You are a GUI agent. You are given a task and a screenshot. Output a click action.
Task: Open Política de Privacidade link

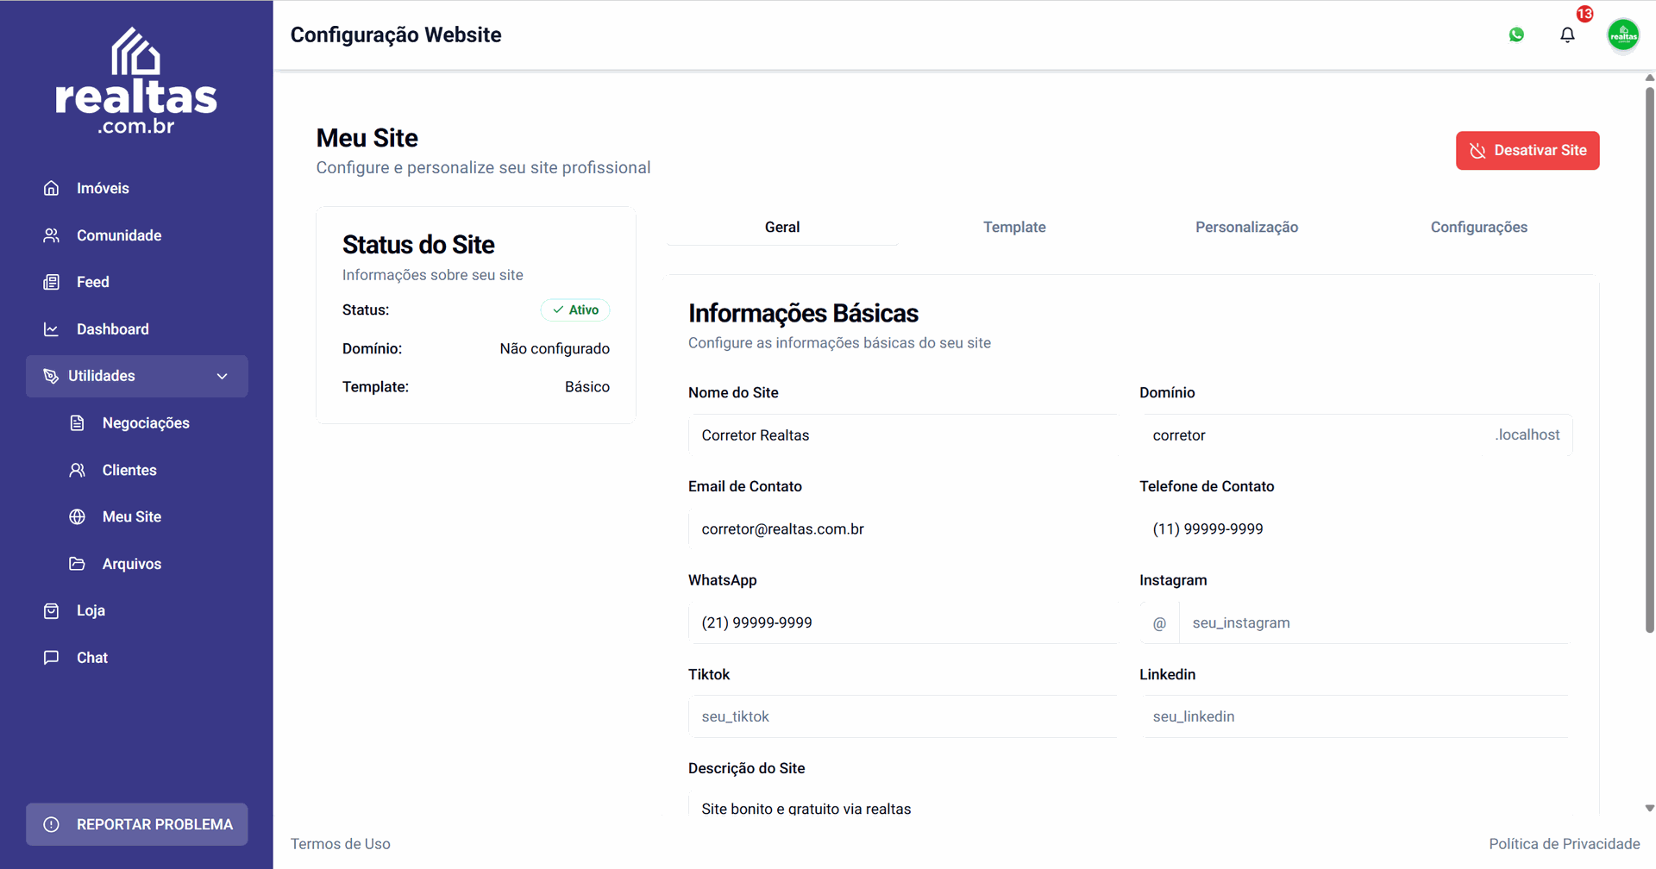pyautogui.click(x=1564, y=844)
